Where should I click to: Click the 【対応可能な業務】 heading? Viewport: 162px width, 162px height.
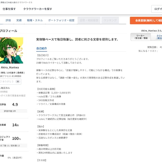[x=46, y=89]
